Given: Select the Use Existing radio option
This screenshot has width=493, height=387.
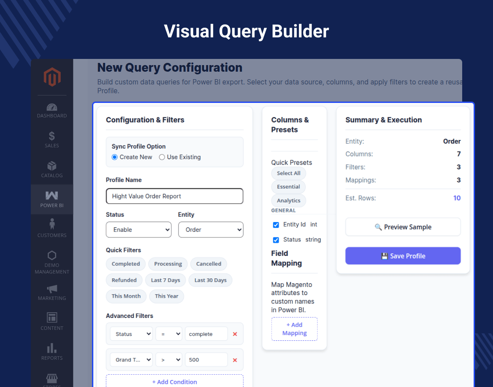Looking at the screenshot, I should pyautogui.click(x=162, y=157).
